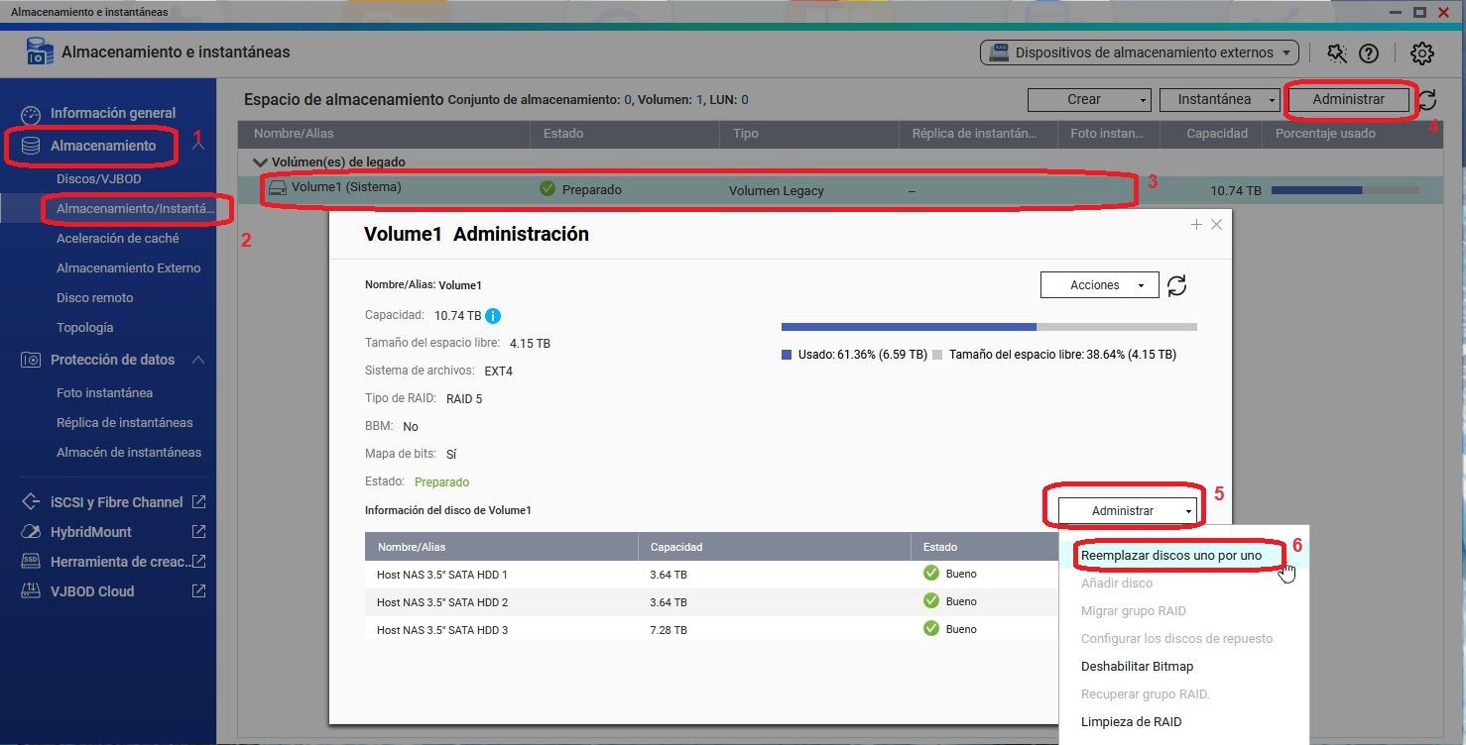Screen dimensions: 1466x745
Task: Click the Administrar button in top toolbar
Action: [1348, 99]
